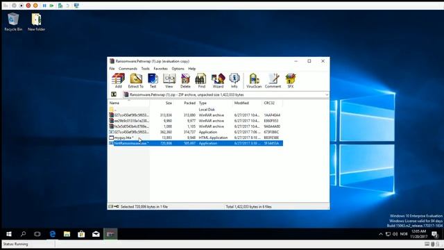Open the volume tray icon
The height and width of the screenshot is (250, 444).
pos(395,234)
